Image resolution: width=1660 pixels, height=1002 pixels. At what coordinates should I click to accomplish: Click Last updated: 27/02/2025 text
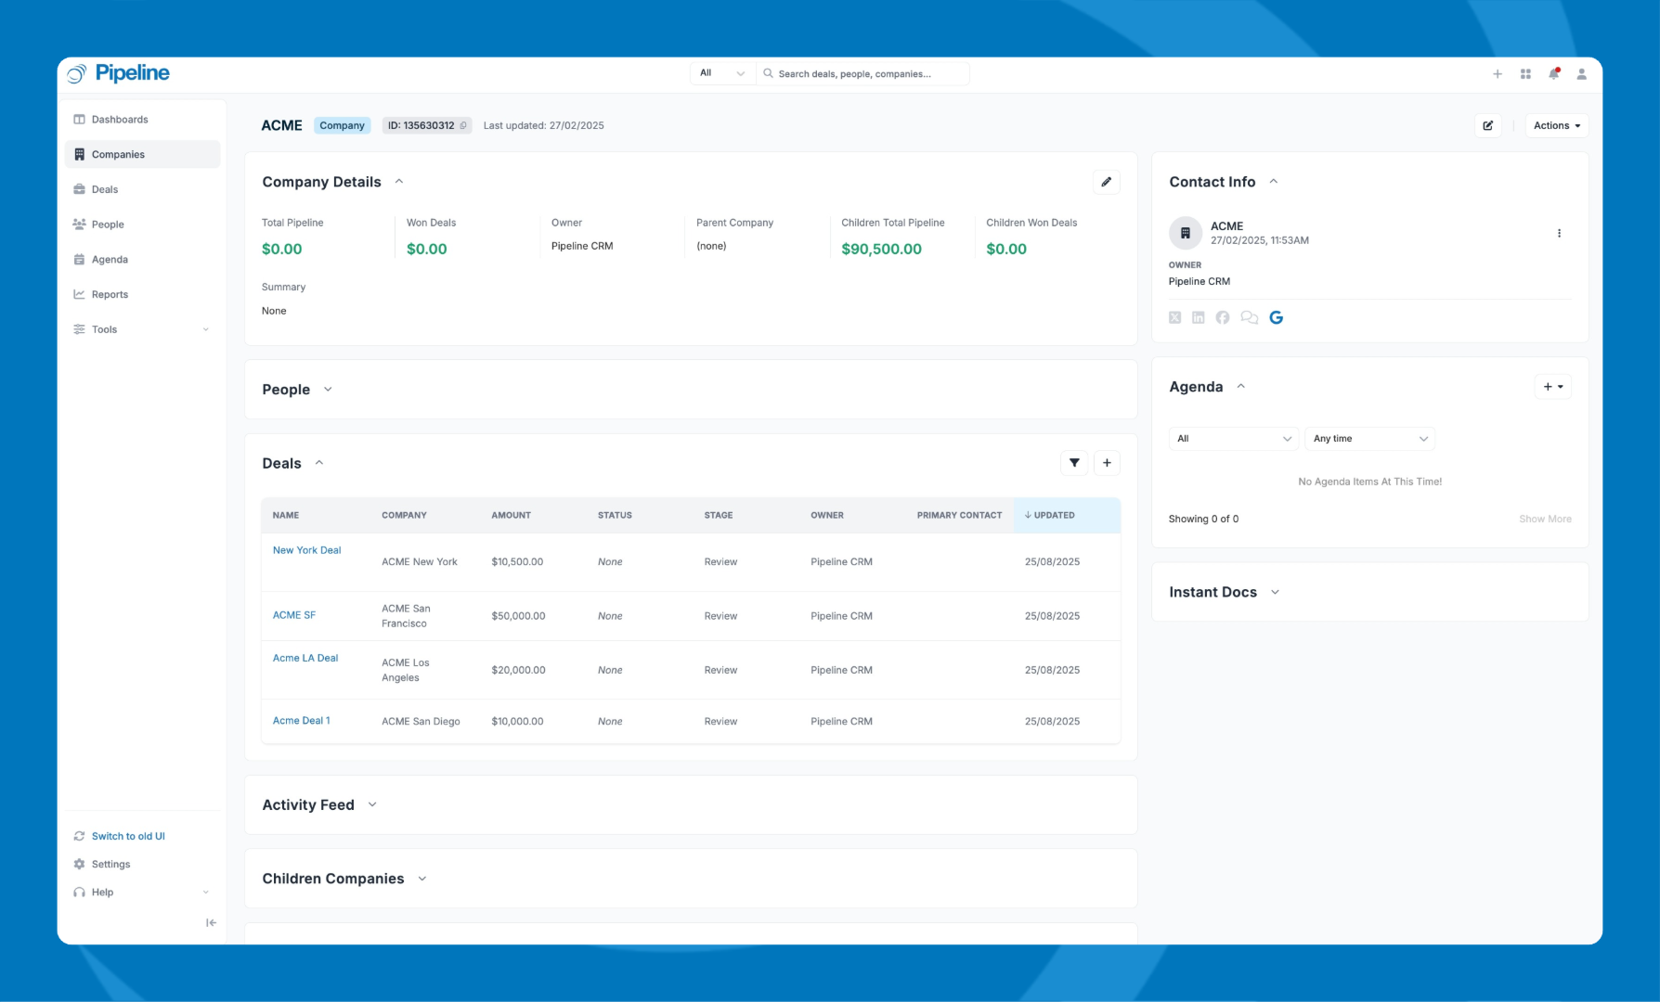click(x=543, y=126)
